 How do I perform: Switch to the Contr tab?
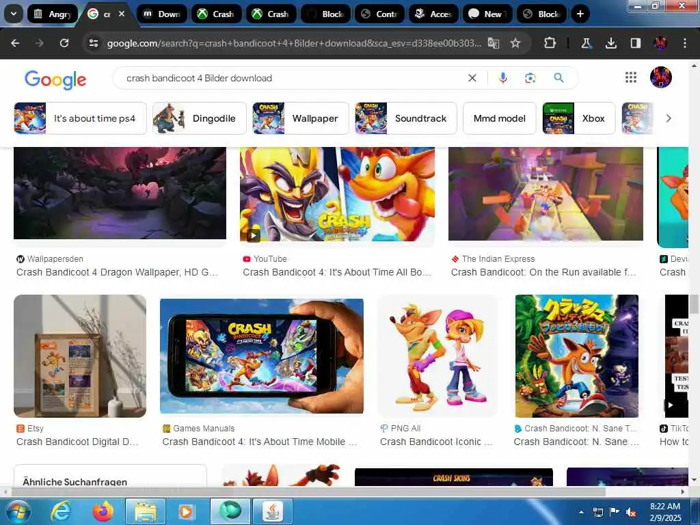tap(379, 14)
